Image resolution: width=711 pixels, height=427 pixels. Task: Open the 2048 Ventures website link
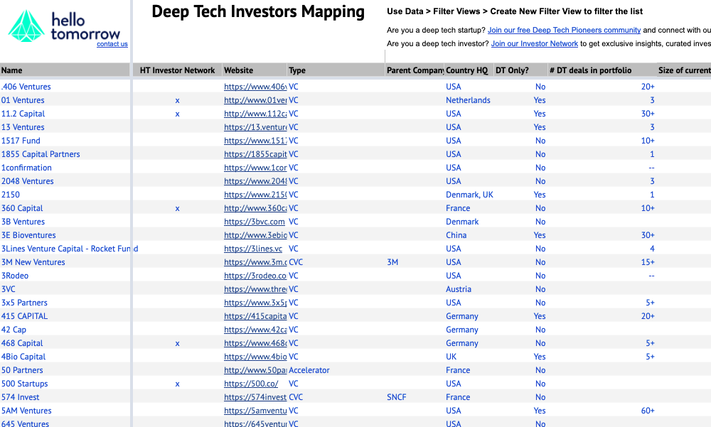(x=255, y=181)
